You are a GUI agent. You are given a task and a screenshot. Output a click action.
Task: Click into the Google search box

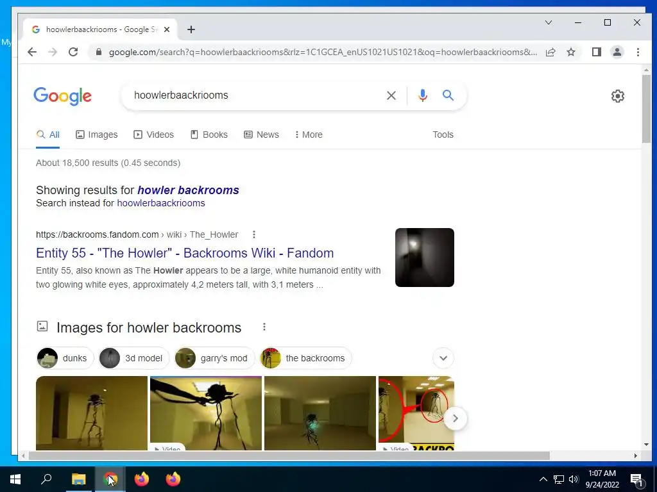(255, 95)
